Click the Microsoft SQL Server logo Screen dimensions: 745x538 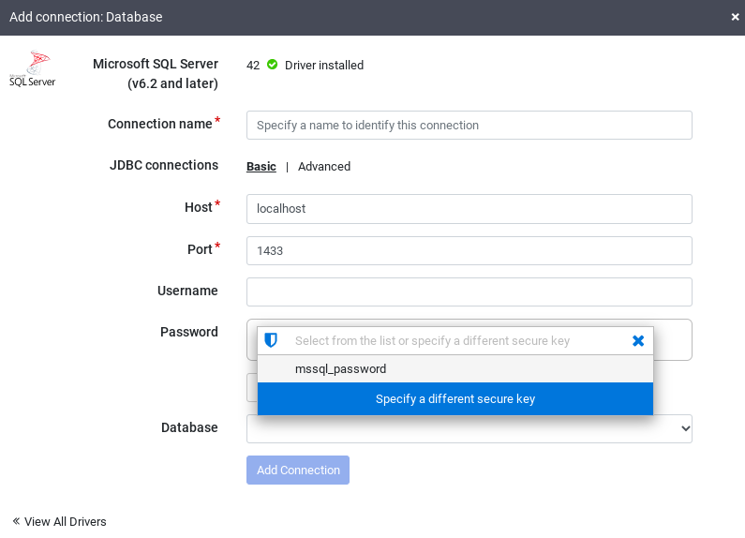coord(32,70)
